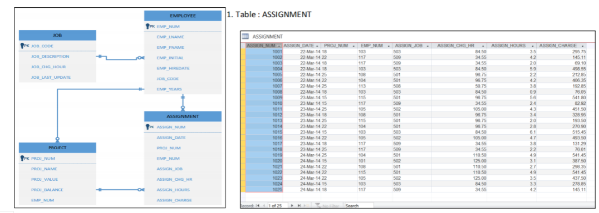Select the ASSIGN_NUM 1025 cell
This screenshot has height=213, width=599.
tap(264, 189)
